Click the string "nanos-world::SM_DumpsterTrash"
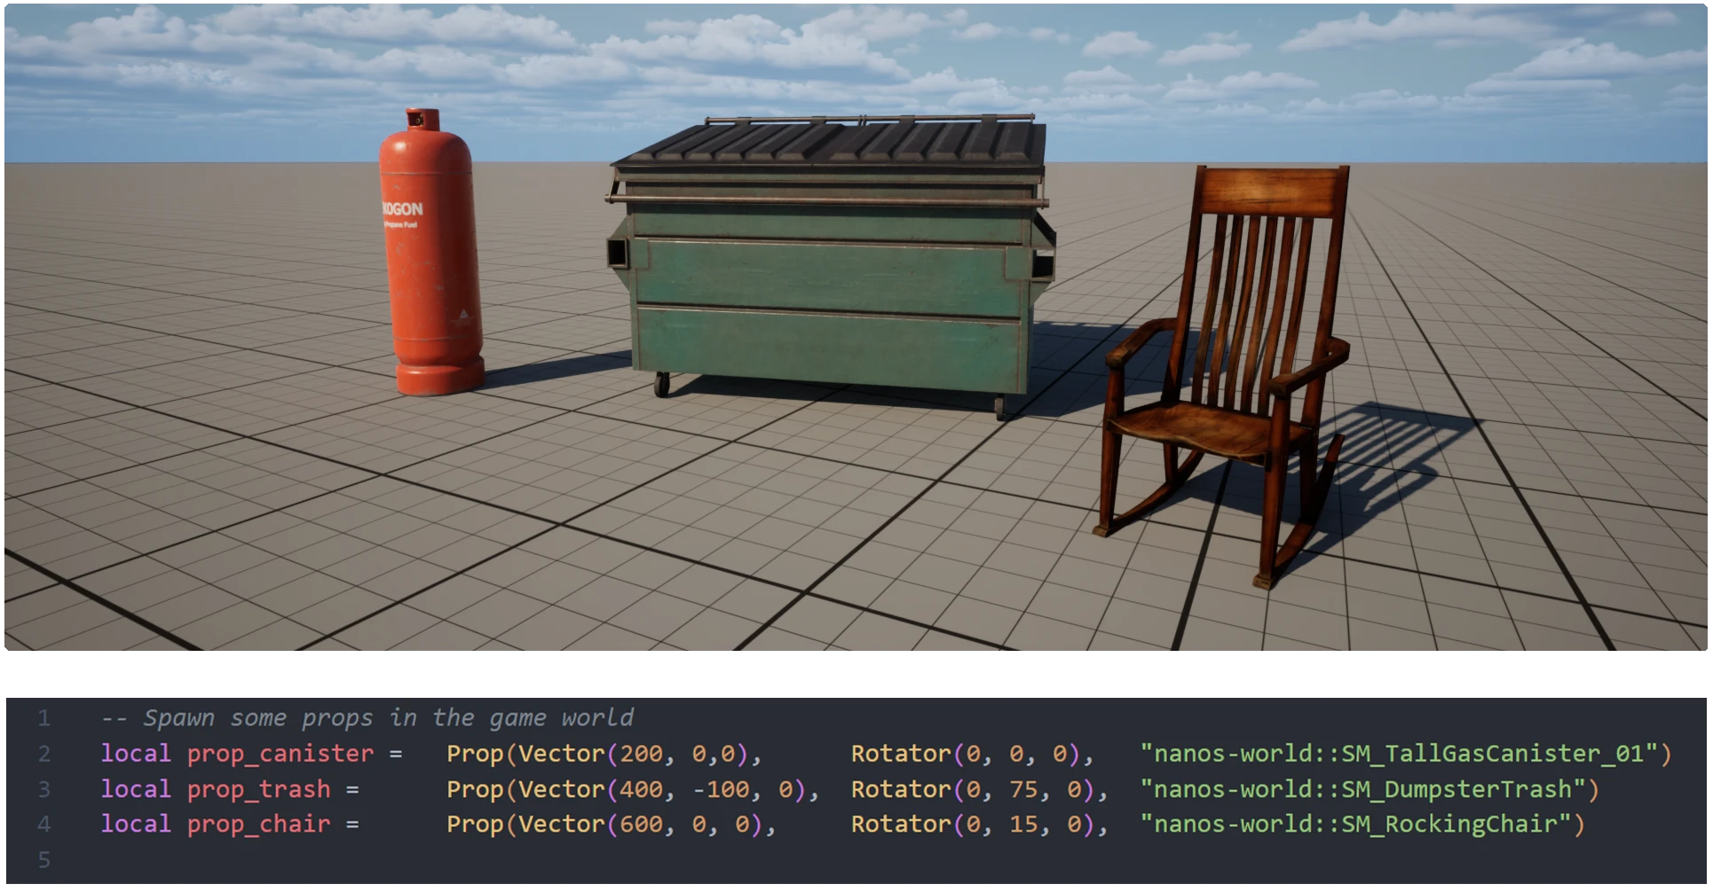Image resolution: width=1713 pixels, height=892 pixels. click(x=1363, y=789)
